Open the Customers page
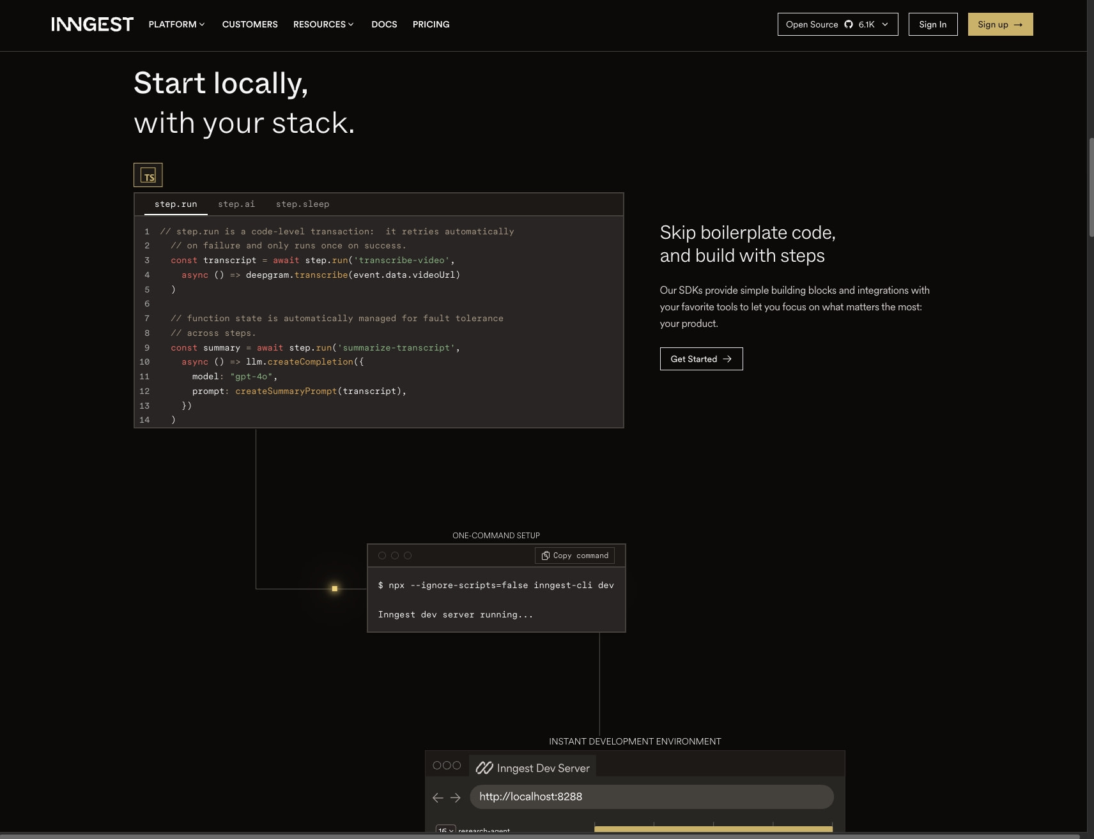This screenshot has height=839, width=1094. (x=250, y=24)
